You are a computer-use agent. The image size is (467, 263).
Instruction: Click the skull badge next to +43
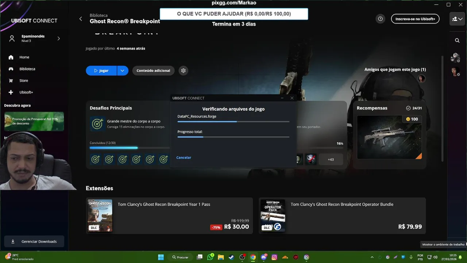click(x=310, y=159)
